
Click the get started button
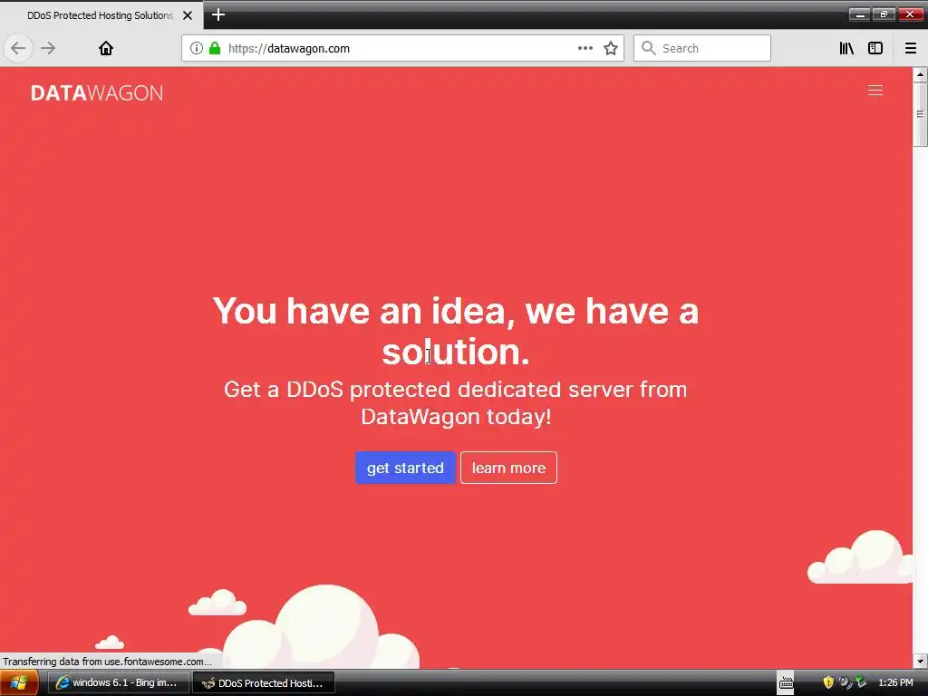point(405,468)
